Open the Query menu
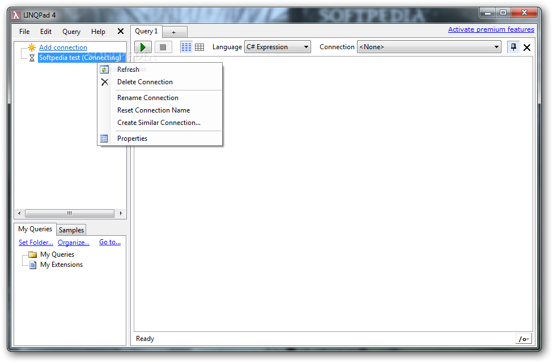 [x=71, y=31]
